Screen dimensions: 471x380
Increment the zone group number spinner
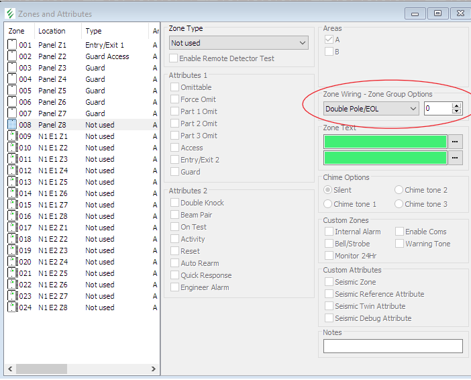point(457,105)
